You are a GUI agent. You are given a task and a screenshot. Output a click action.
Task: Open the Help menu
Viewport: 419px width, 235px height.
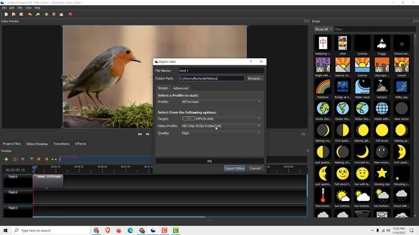(x=37, y=8)
